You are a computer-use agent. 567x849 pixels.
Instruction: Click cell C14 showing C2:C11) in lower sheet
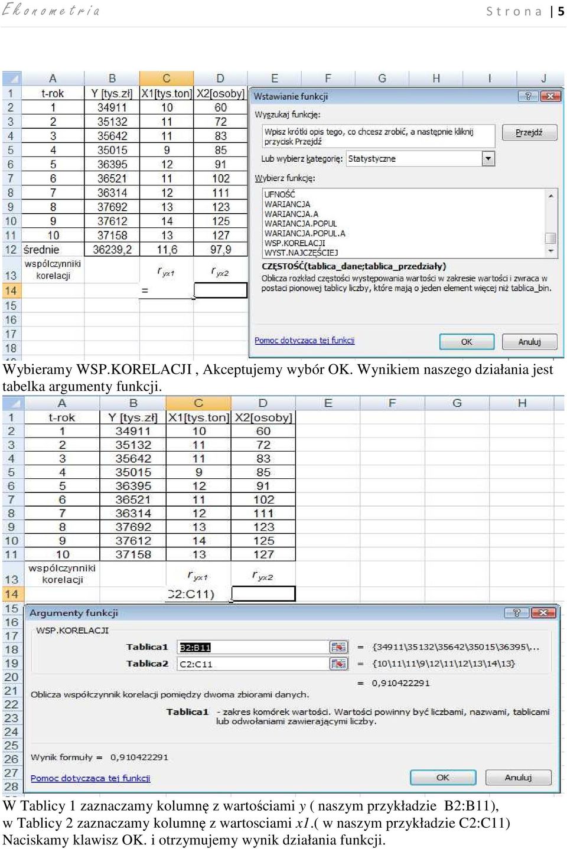pos(198,594)
